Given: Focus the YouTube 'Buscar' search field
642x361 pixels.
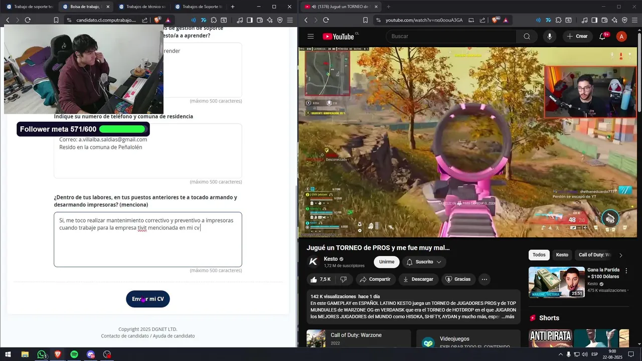Looking at the screenshot, I should (451, 36).
